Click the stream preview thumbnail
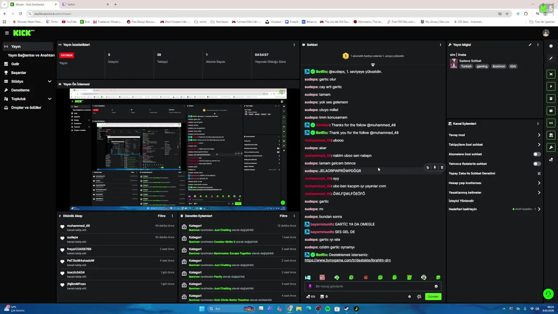The height and width of the screenshot is (314, 558). tap(178, 150)
